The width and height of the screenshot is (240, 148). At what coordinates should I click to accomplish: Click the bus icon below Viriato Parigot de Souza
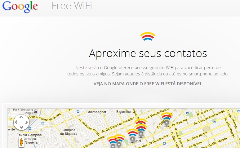click(x=43, y=123)
